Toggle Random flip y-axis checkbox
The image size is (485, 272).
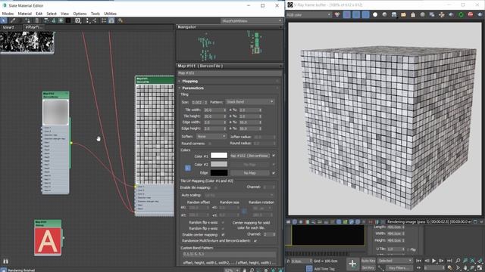[x=223, y=228]
